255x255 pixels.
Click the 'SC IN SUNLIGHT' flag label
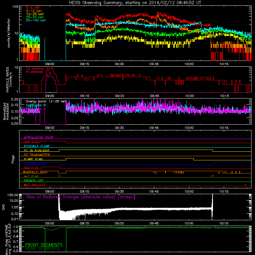(37, 150)
